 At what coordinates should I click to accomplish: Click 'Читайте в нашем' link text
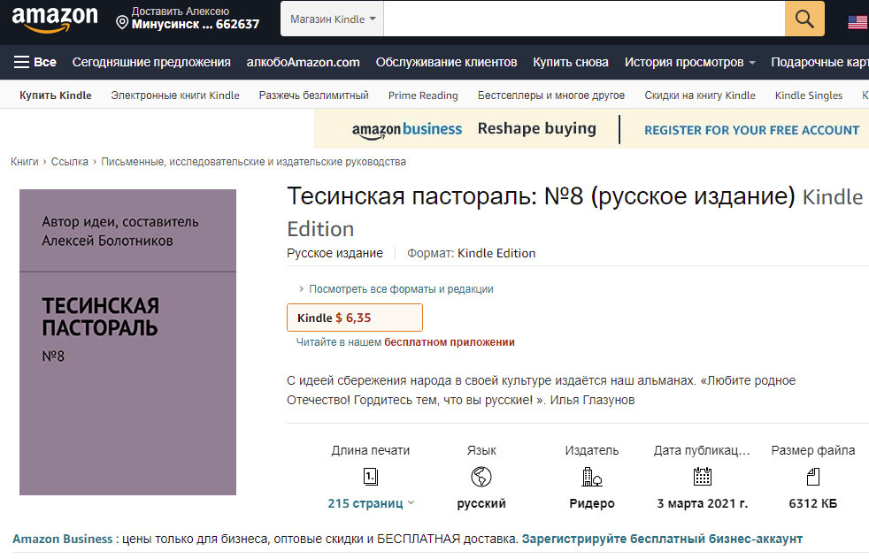pyautogui.click(x=339, y=341)
